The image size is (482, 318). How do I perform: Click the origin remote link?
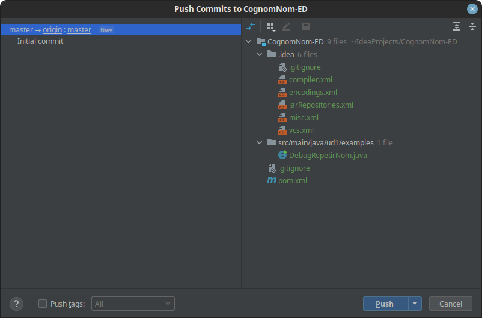(52, 30)
